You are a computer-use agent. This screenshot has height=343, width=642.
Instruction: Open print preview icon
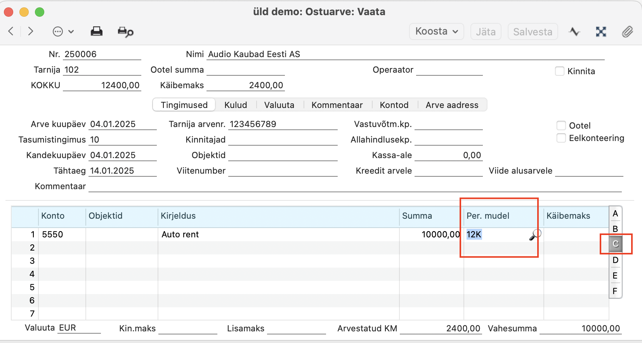point(125,32)
